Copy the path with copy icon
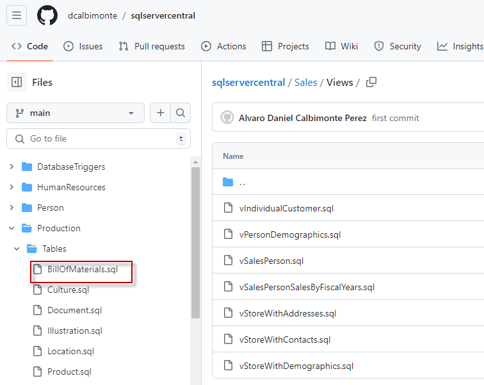484x385 pixels. tap(371, 82)
